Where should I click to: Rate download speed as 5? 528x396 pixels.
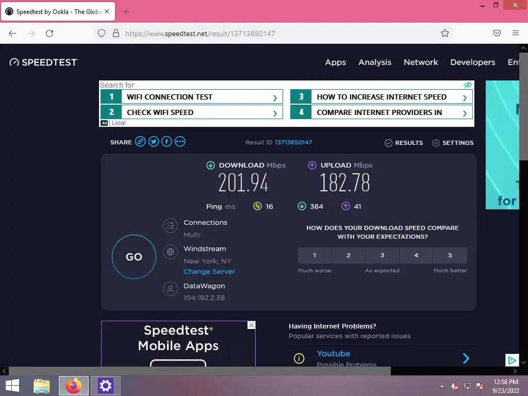click(x=450, y=255)
